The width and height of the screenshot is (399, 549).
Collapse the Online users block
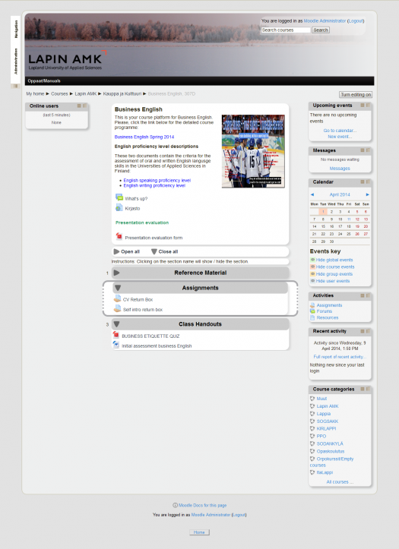(x=79, y=106)
